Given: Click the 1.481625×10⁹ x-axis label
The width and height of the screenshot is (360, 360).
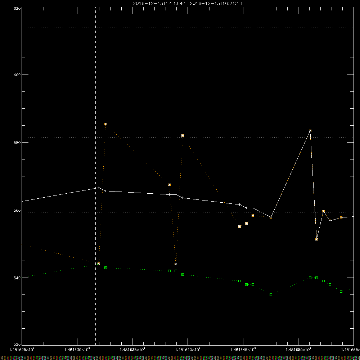Looking at the screenshot, I should click(x=22, y=350).
